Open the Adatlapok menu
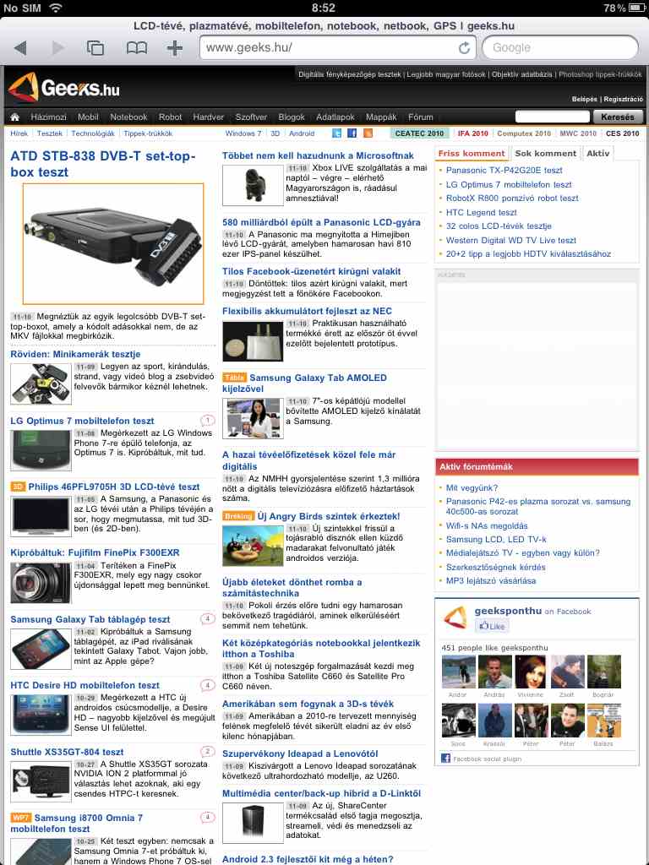Screen dimensions: 649x865 [335, 117]
